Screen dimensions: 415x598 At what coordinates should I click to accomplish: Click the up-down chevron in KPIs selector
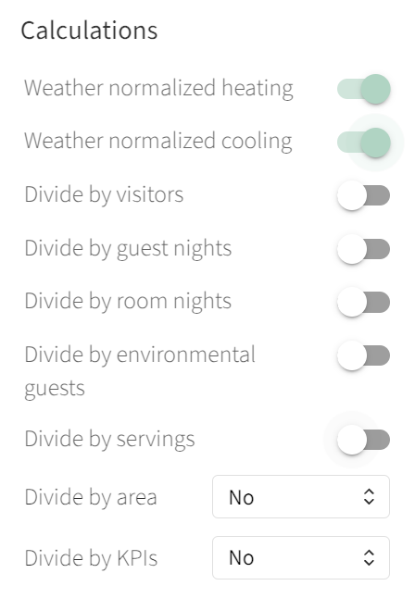pos(369,557)
